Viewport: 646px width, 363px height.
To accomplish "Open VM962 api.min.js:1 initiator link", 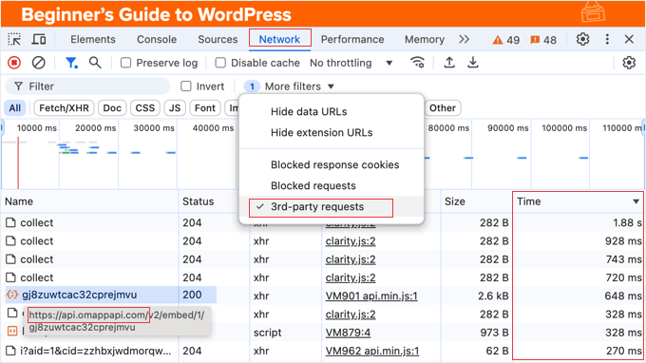I will (x=372, y=351).
